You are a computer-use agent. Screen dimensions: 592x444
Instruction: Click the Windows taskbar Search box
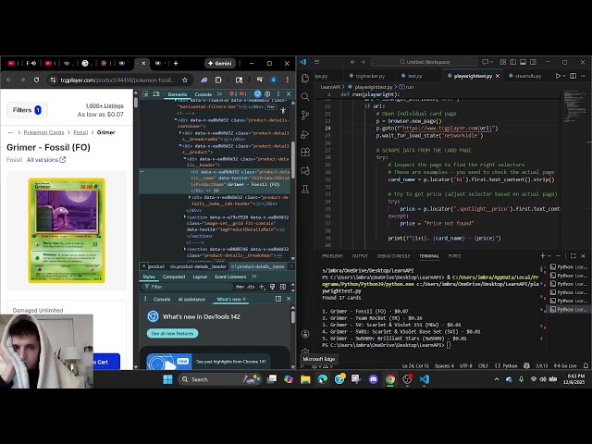point(220,379)
